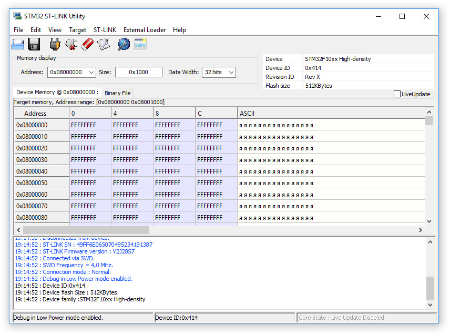Open the Data Width dropdown
The width and height of the screenshot is (450, 335).
click(231, 72)
